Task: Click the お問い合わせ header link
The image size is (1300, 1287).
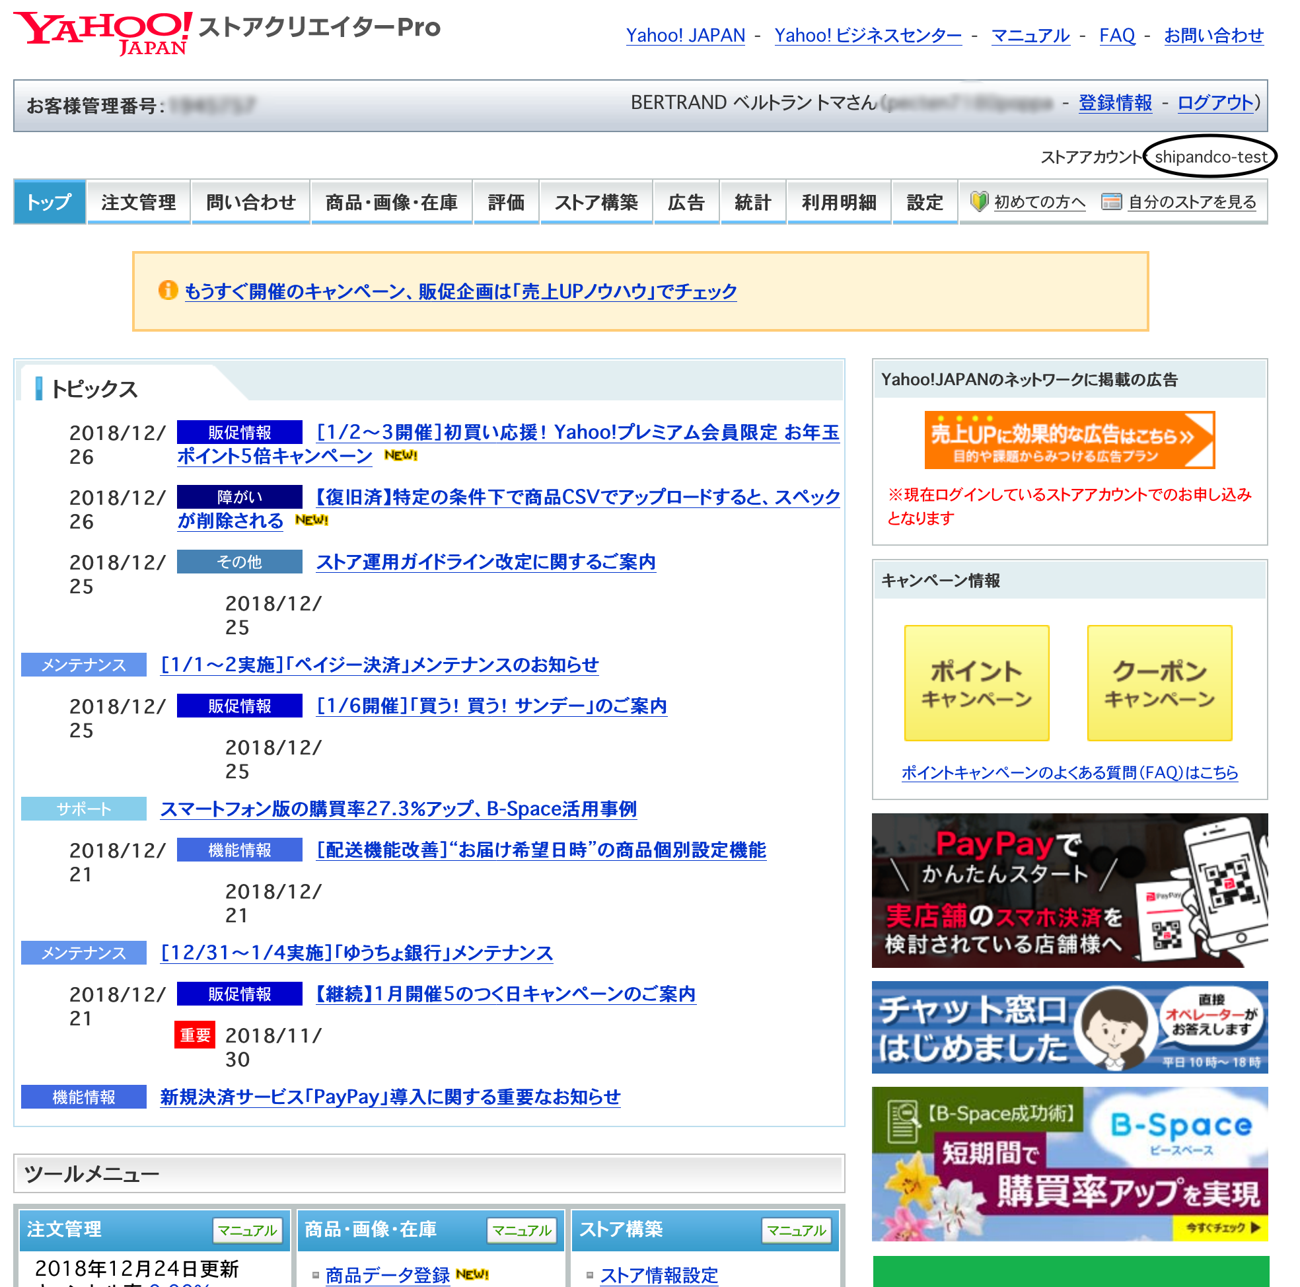Action: pos(1214,35)
